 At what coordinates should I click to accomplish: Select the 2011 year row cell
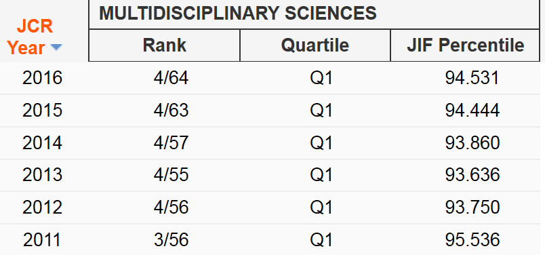[42, 240]
